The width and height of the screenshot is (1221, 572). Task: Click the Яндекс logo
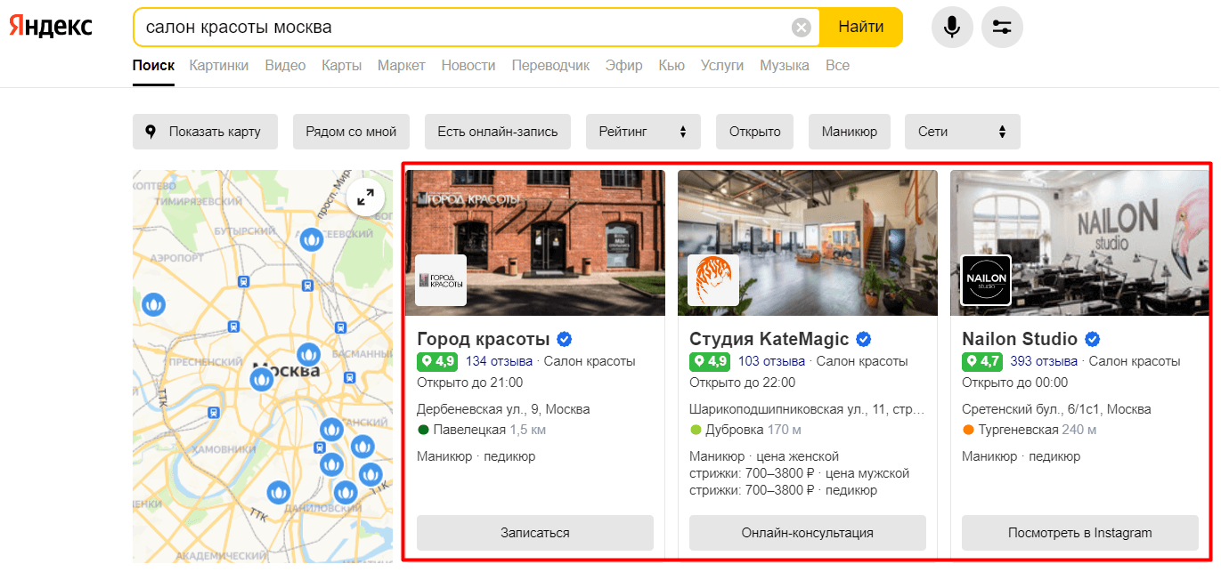coord(51,27)
